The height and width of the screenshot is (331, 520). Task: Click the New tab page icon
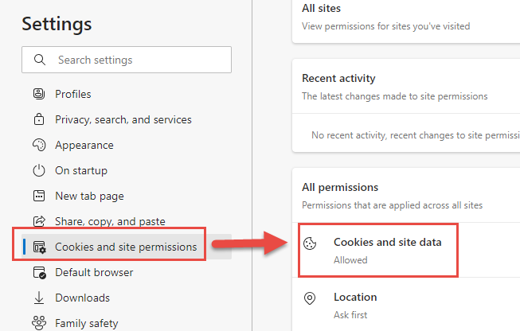coord(39,196)
